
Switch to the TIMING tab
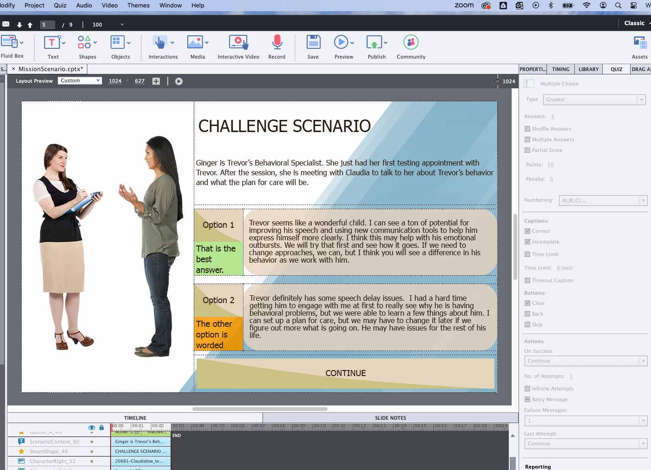pos(561,69)
